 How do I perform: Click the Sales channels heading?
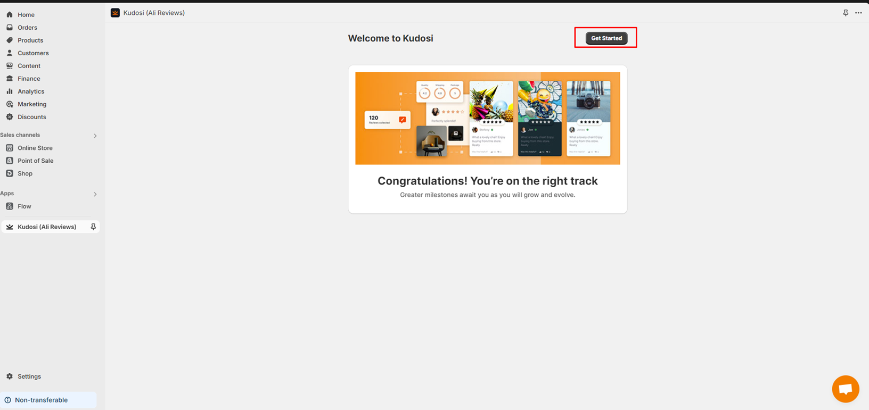(20, 135)
